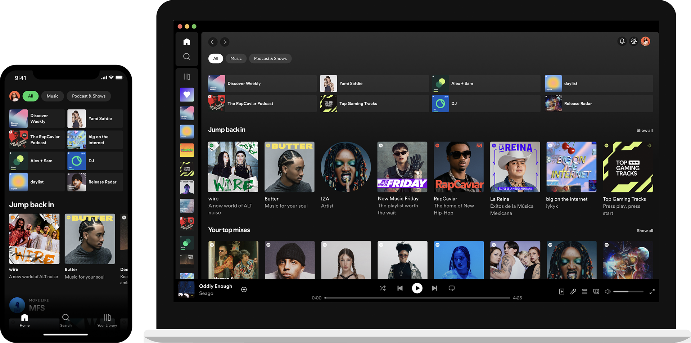Tap phone profile avatar
The width and height of the screenshot is (691, 343).
(x=14, y=96)
